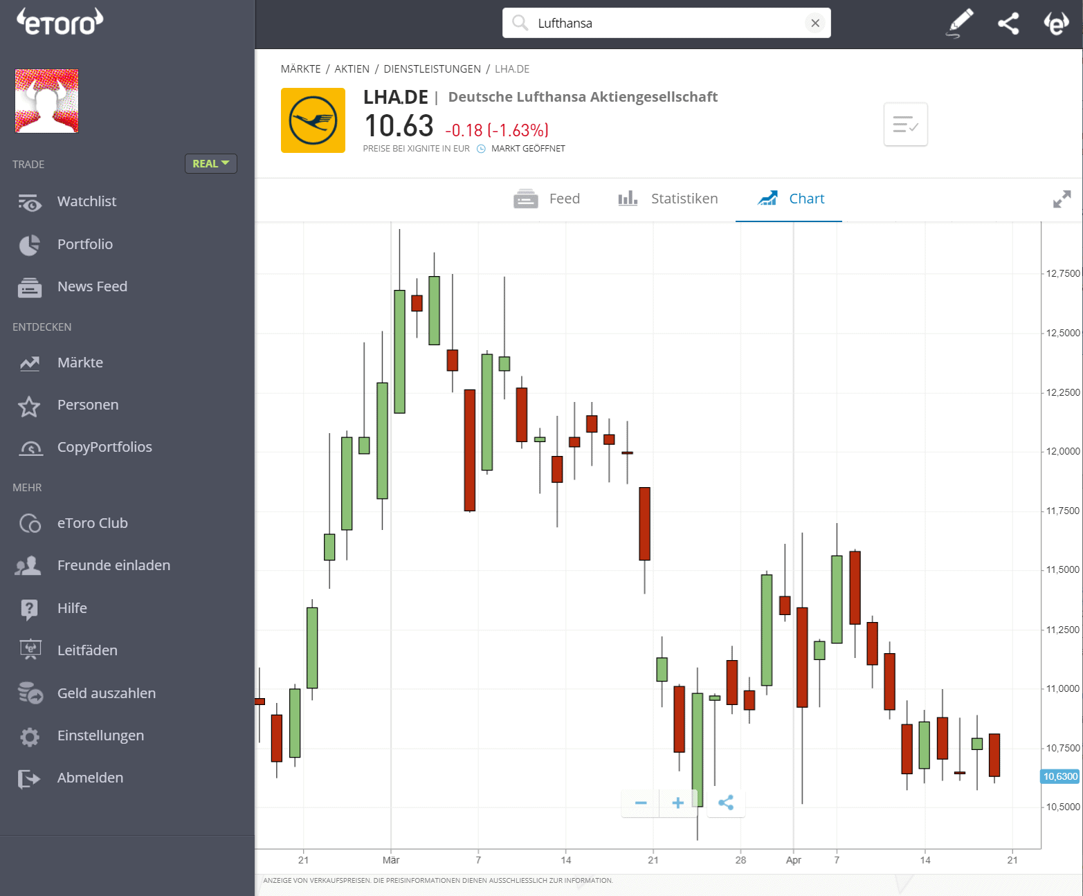This screenshot has width=1083, height=896.
Task: Go to Portfolio pie icon
Action: pyautogui.click(x=30, y=245)
